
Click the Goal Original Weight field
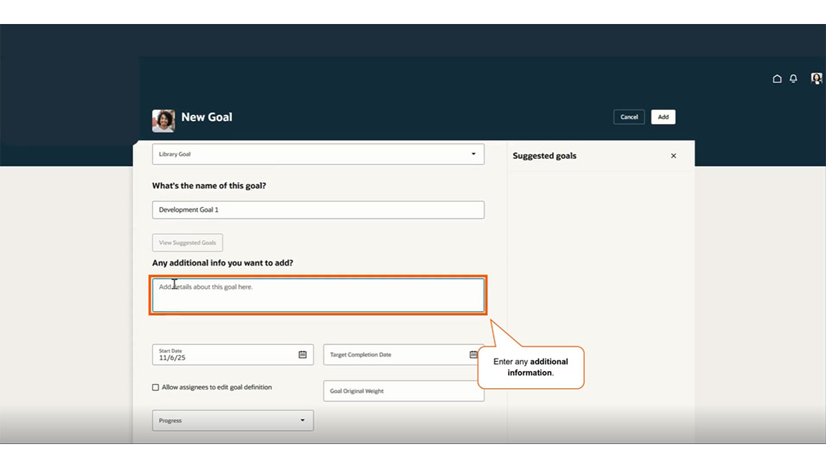403,390
